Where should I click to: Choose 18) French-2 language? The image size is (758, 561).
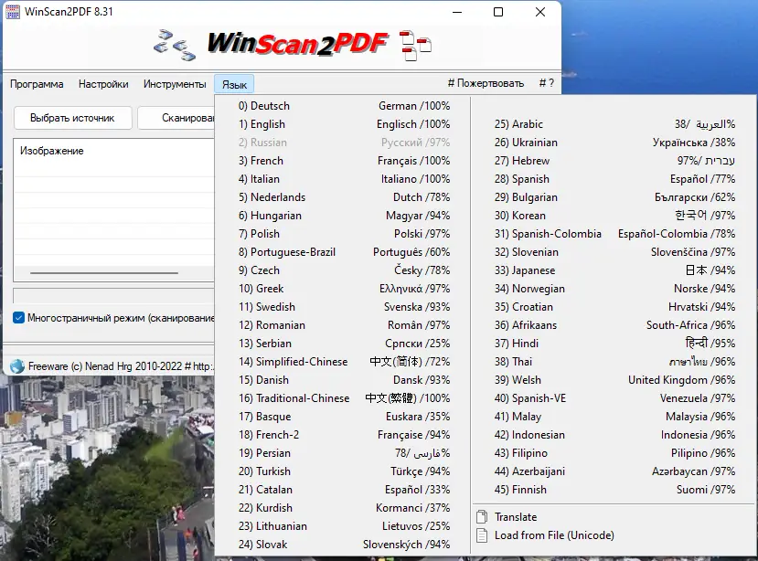(x=344, y=435)
